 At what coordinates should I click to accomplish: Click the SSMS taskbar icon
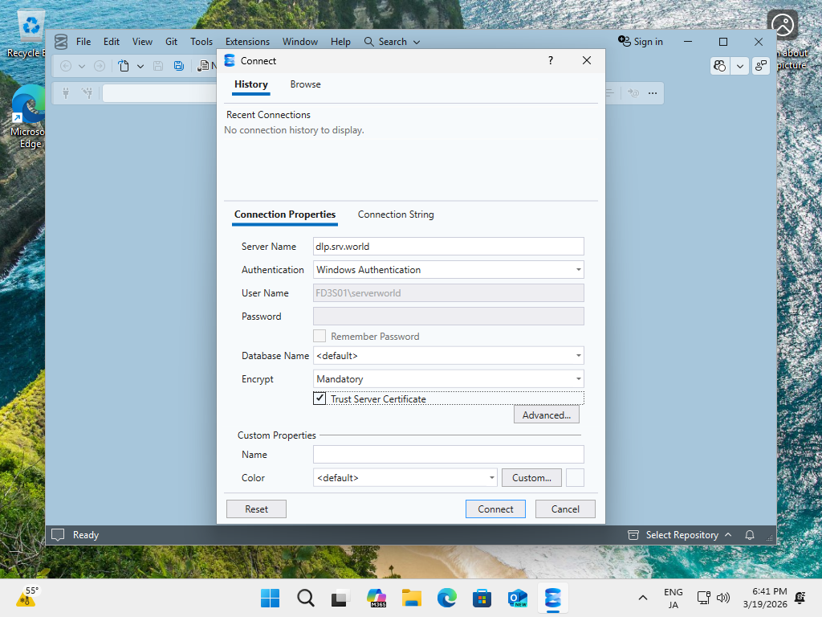tap(552, 598)
